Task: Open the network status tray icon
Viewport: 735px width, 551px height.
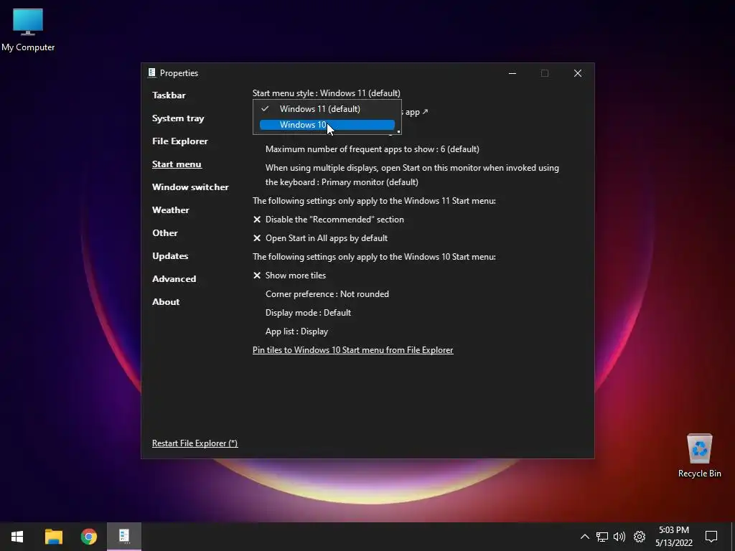Action: tap(602, 537)
